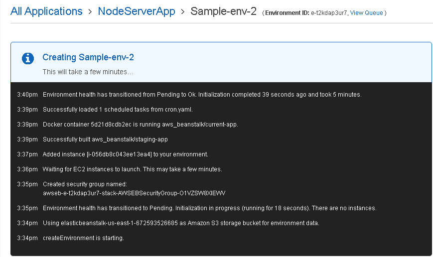Click the blue info icon
This screenshot has height=257, width=433.
coord(27,58)
